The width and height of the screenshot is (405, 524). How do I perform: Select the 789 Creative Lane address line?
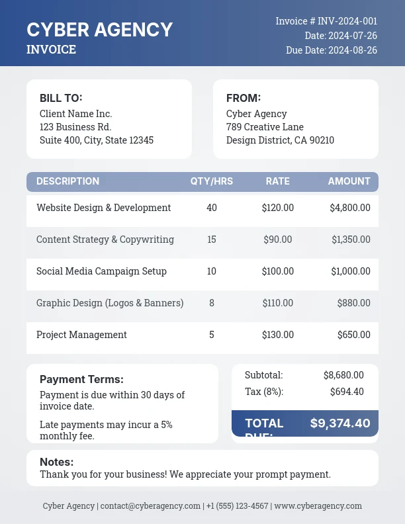[265, 127]
